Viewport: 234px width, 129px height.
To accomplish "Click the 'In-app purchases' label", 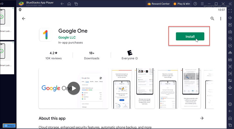I will pos(70,43).
